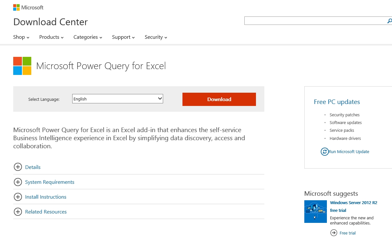The image size is (392, 250).
Task: Open the Shop menu
Action: coord(21,37)
